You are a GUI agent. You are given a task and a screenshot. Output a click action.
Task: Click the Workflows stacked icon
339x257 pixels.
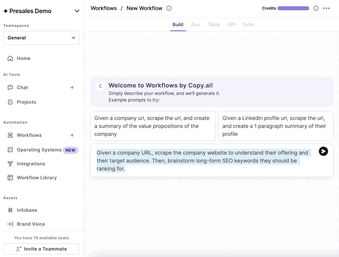coord(10,135)
